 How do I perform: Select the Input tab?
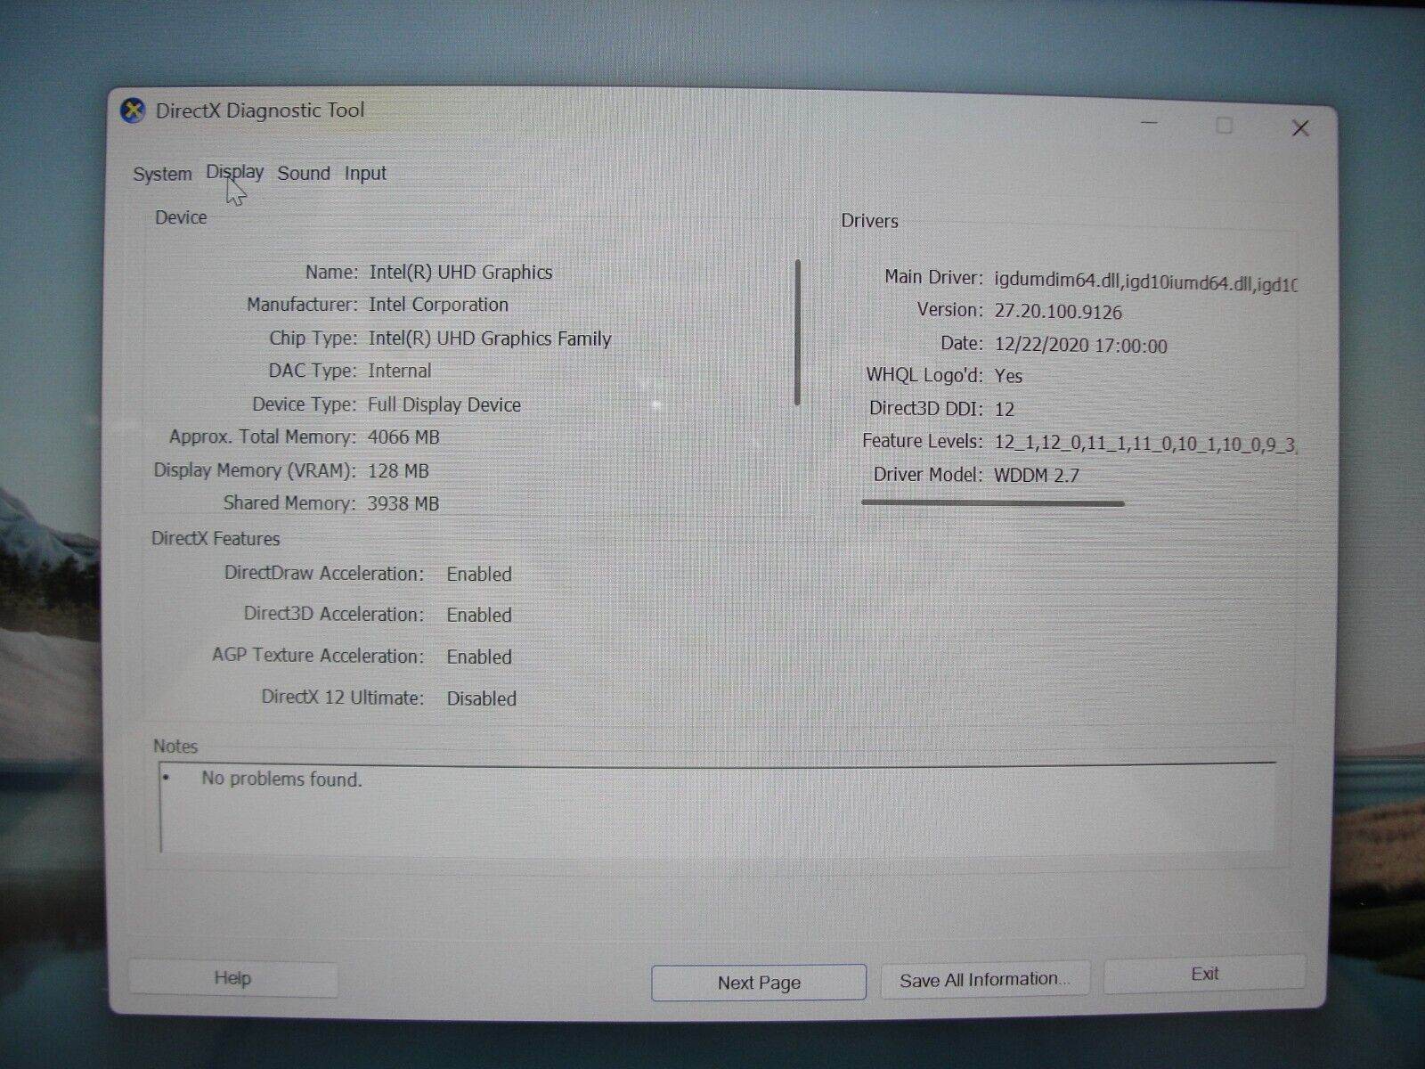point(364,174)
